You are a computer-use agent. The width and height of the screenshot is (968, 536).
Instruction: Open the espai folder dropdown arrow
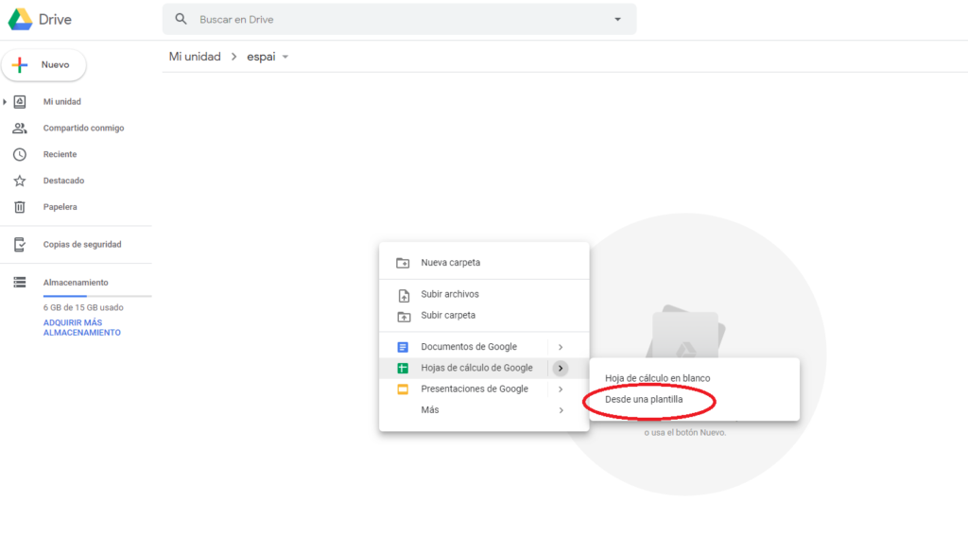pos(285,57)
